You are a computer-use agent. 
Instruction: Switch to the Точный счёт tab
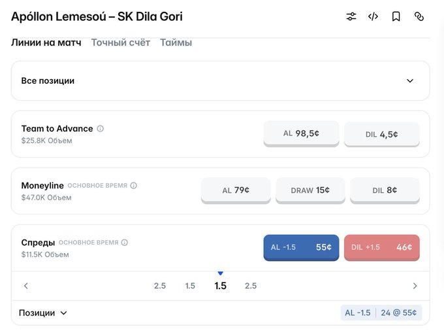[121, 43]
